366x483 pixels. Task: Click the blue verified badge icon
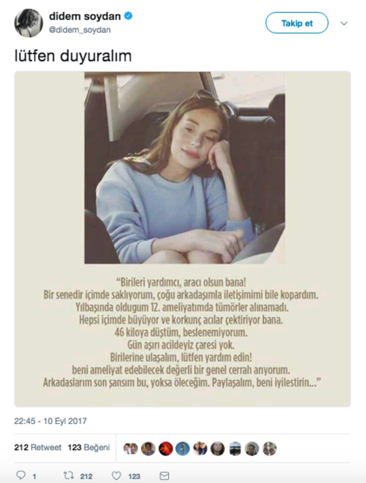tap(128, 15)
